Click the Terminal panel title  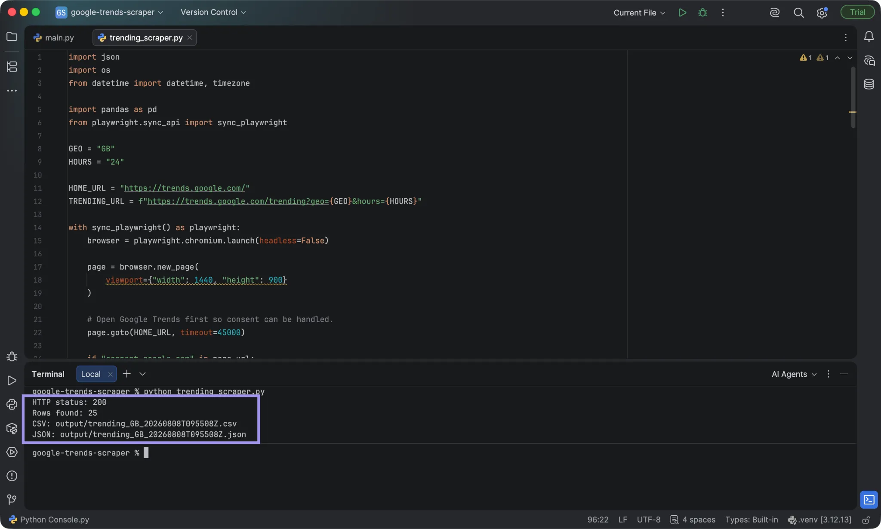coord(48,374)
